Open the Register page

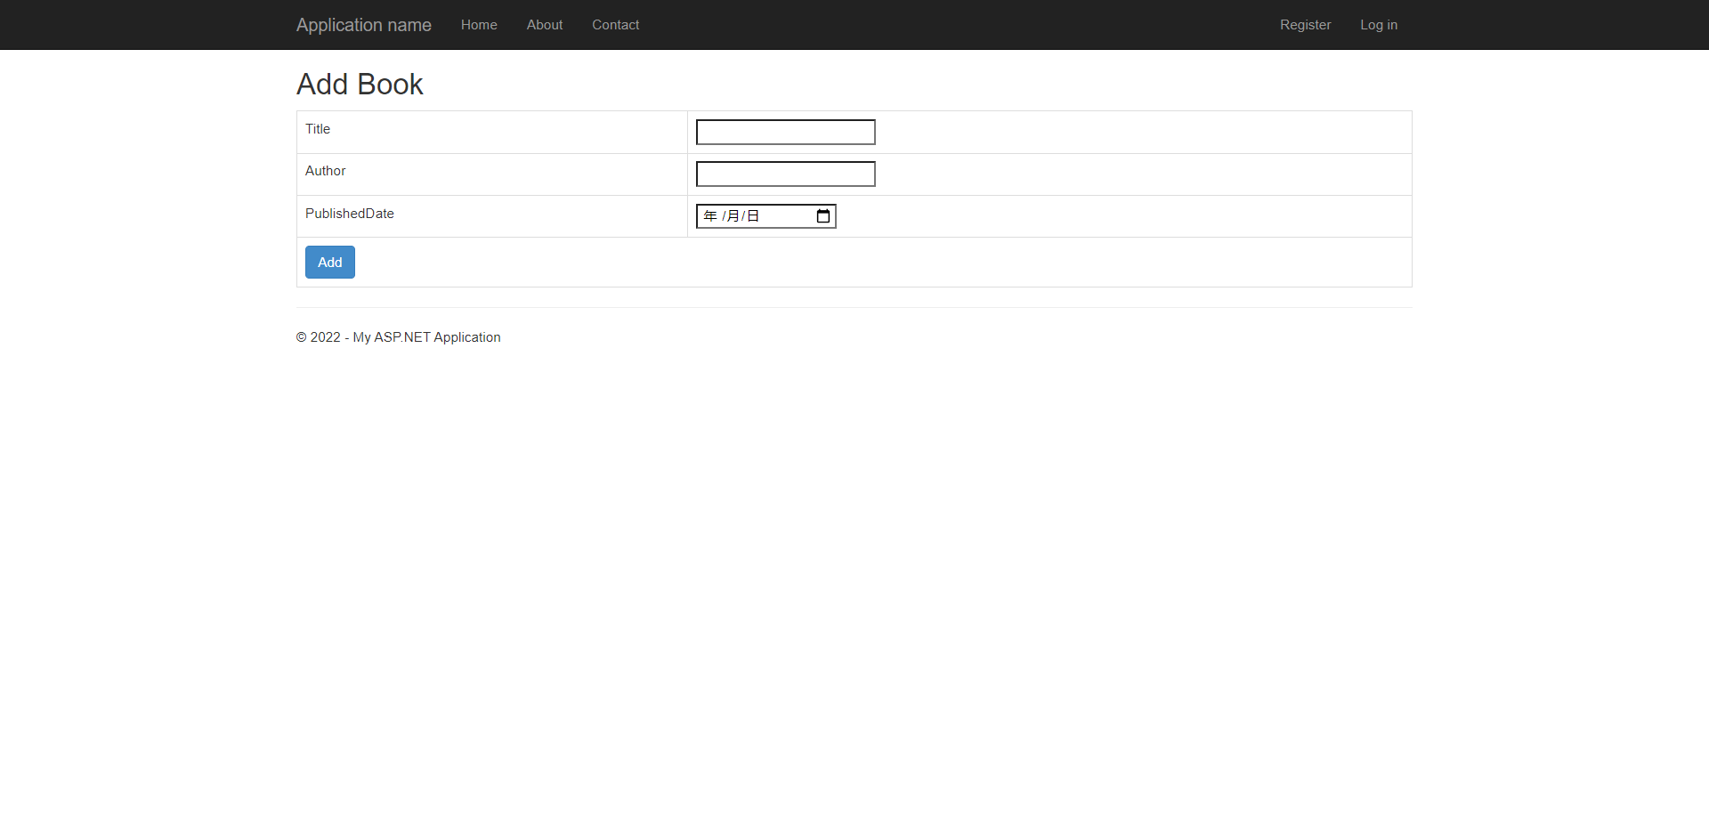coord(1305,24)
